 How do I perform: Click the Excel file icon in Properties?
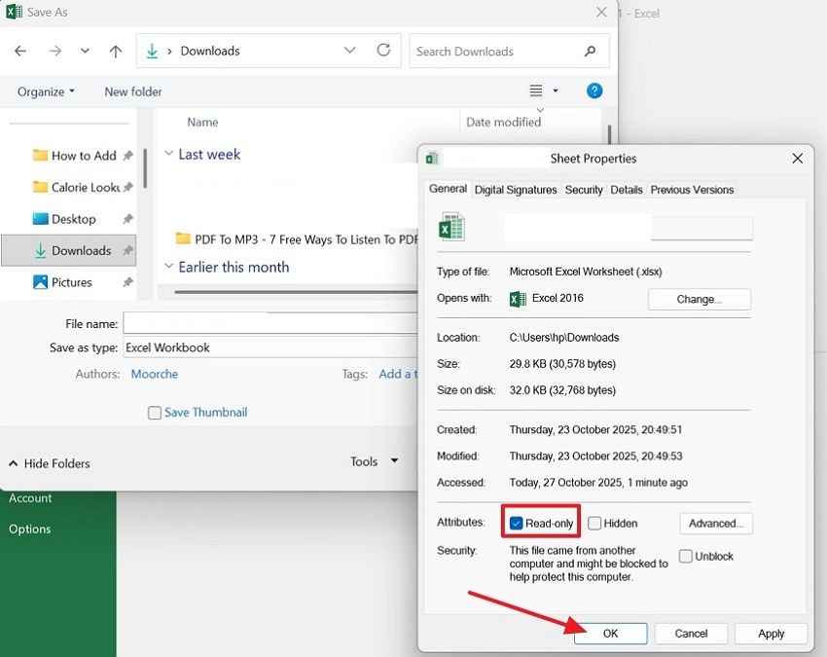[452, 227]
